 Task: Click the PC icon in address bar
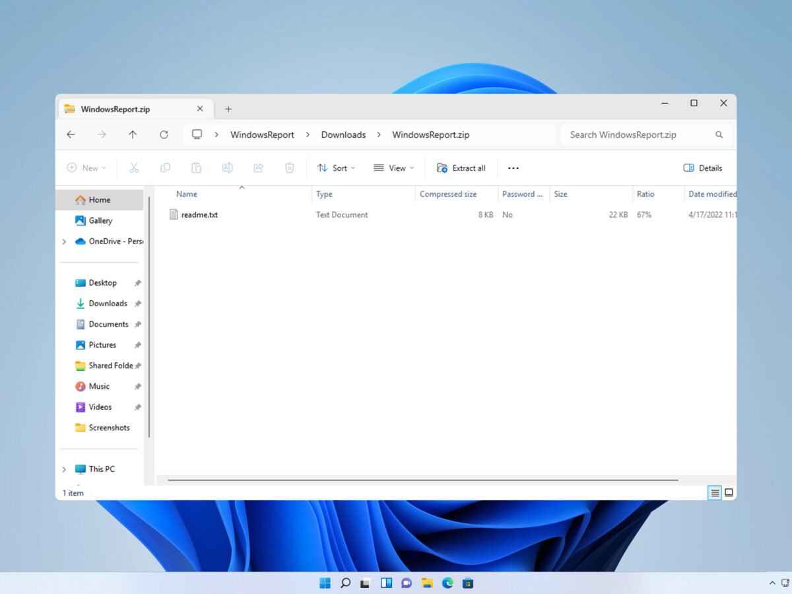[197, 135]
